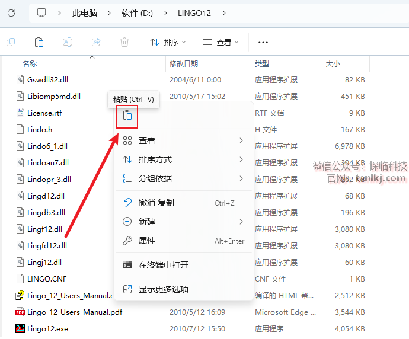
Task: Click the share icon in toolbar
Action: click(96, 42)
